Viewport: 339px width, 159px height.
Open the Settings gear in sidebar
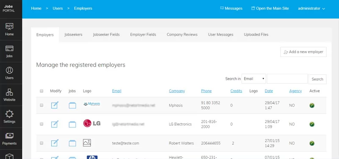[9, 117]
